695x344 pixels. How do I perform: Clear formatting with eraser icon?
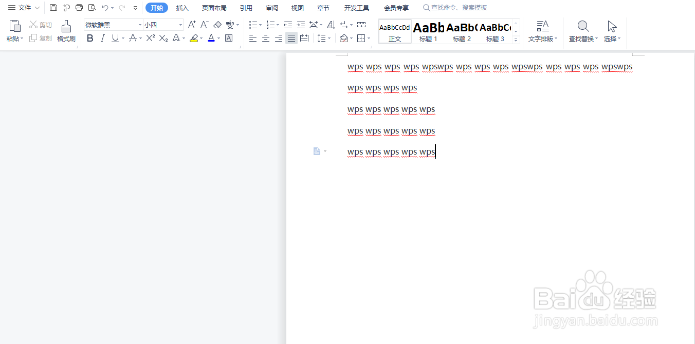[217, 25]
